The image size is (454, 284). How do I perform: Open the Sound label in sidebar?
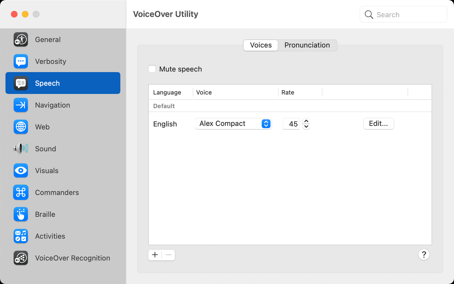pyautogui.click(x=45, y=149)
